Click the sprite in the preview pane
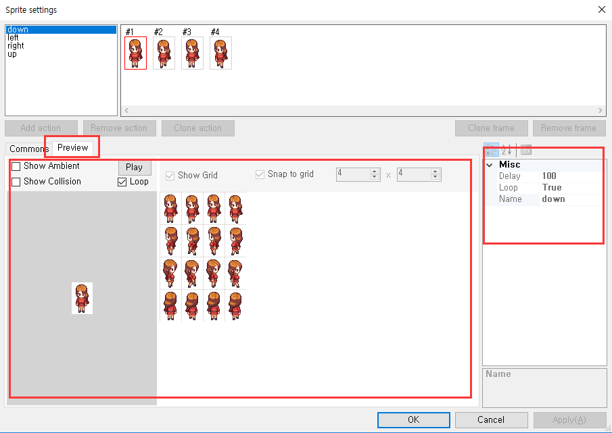This screenshot has width=612, height=433. coord(82,298)
